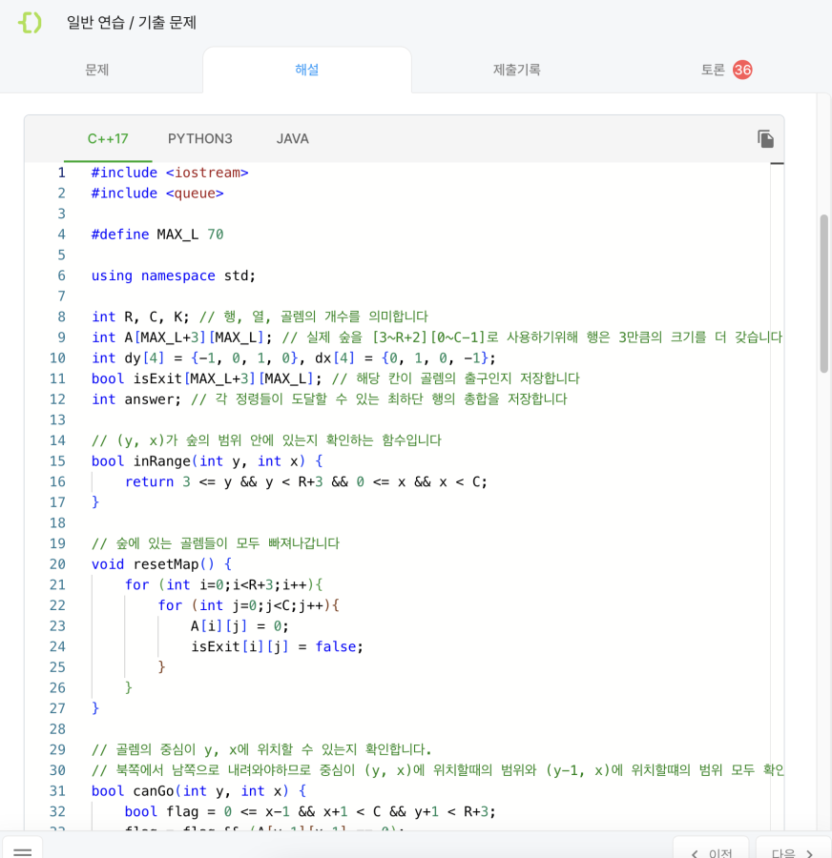The height and width of the screenshot is (858, 832).
Task: Click the red 36 discussion badge
Action: pos(742,70)
